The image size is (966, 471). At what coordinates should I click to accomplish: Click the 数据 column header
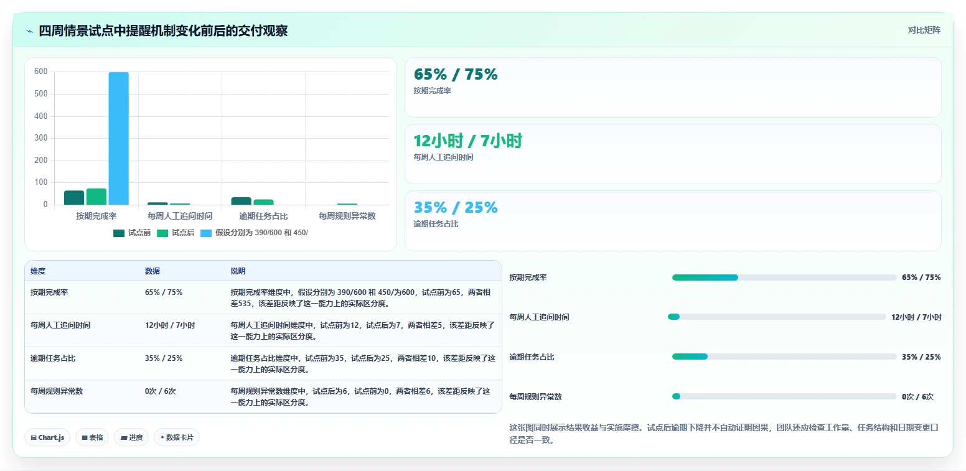(152, 271)
